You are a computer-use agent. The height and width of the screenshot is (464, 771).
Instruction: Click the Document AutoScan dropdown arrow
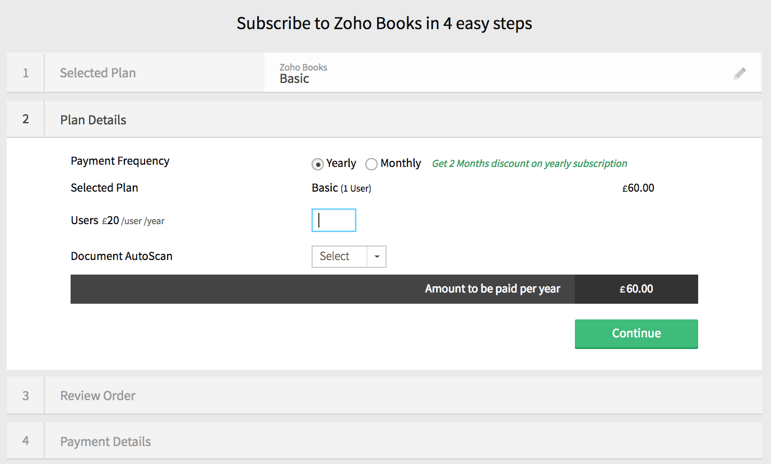click(x=377, y=257)
